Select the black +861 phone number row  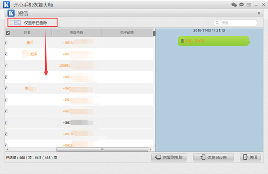(79, 122)
